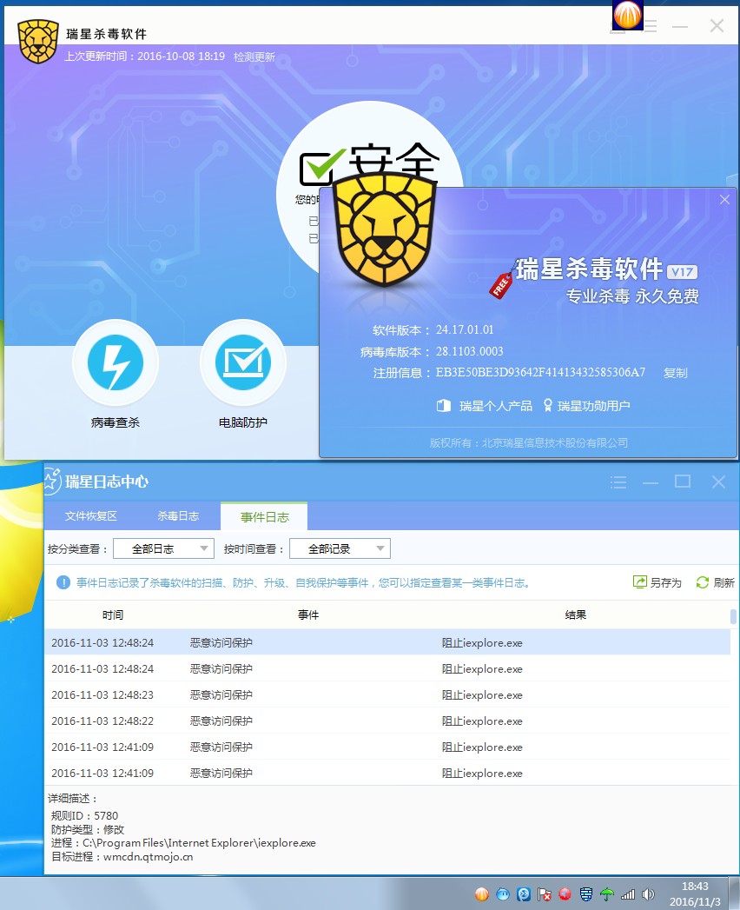
Task: Click the 版权所有 copyright line in about dialog
Action: pos(528,442)
